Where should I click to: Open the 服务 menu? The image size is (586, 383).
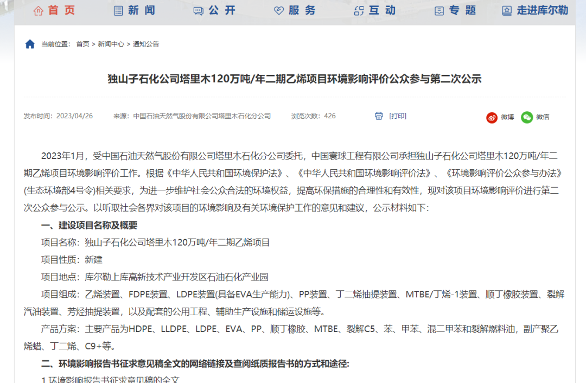pyautogui.click(x=302, y=10)
